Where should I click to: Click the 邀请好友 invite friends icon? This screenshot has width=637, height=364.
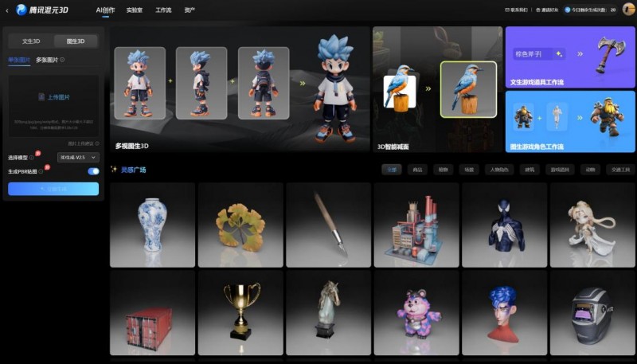tap(537, 10)
